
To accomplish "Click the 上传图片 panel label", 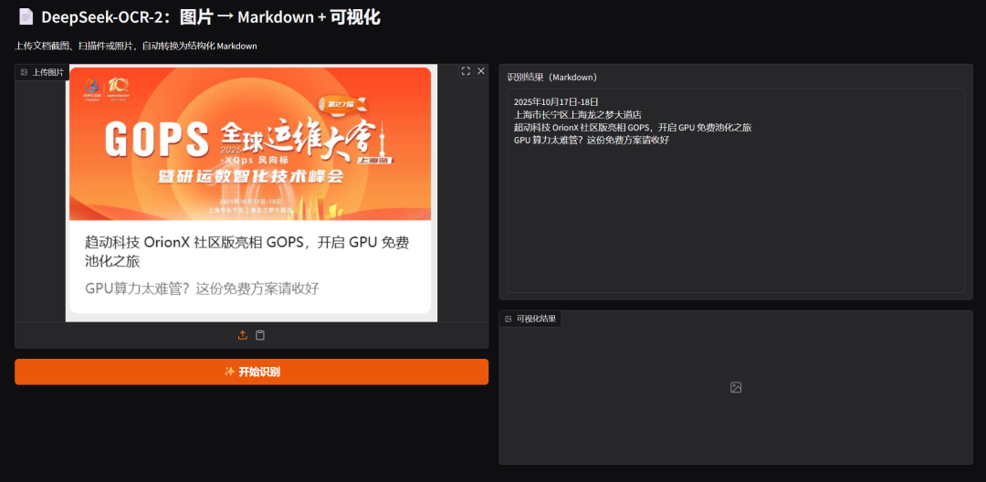I will (42, 72).
